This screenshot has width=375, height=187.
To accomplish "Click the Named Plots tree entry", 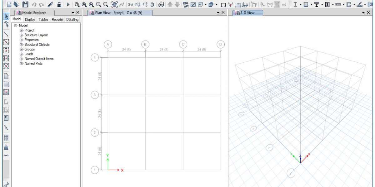I will click(x=33, y=64).
